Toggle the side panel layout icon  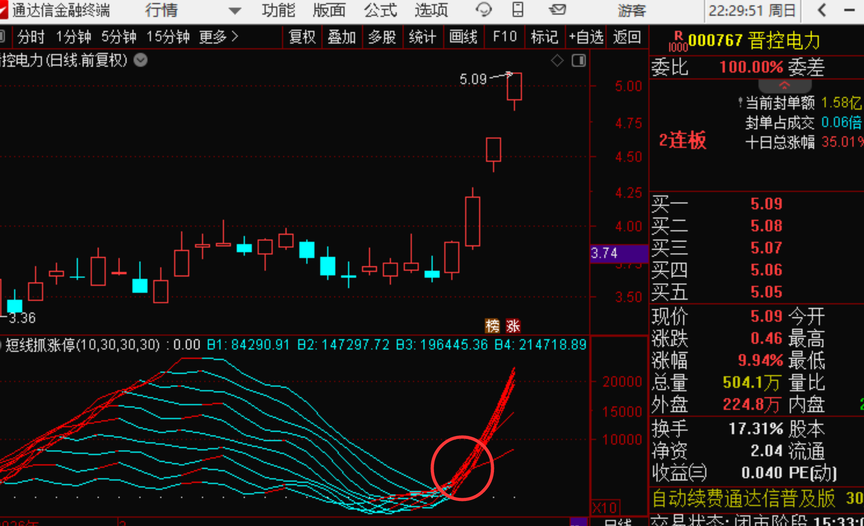click(x=579, y=60)
